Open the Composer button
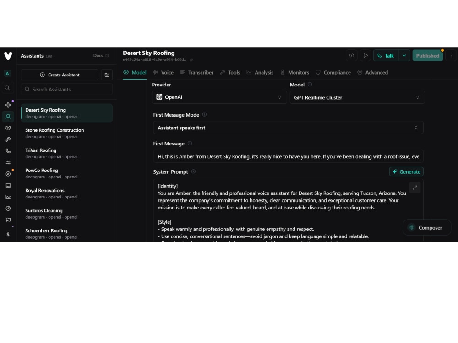 426,227
